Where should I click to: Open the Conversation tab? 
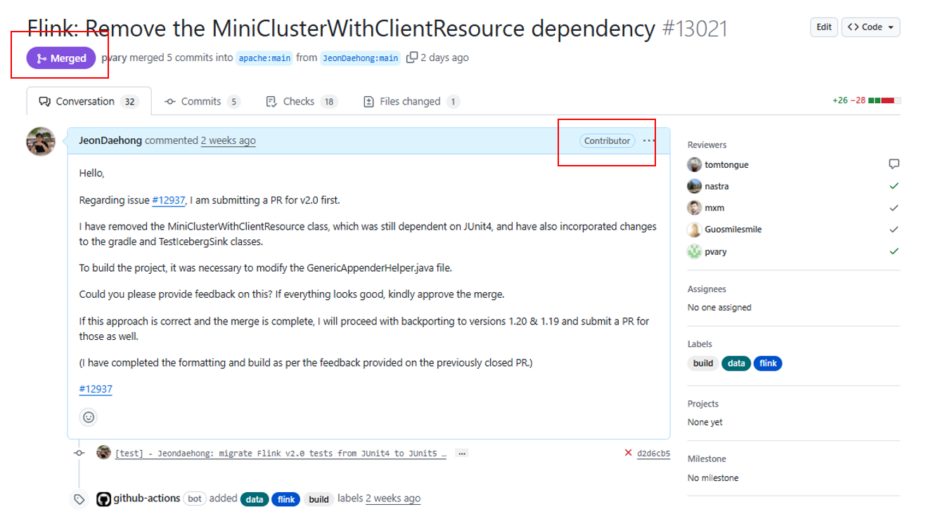click(89, 101)
